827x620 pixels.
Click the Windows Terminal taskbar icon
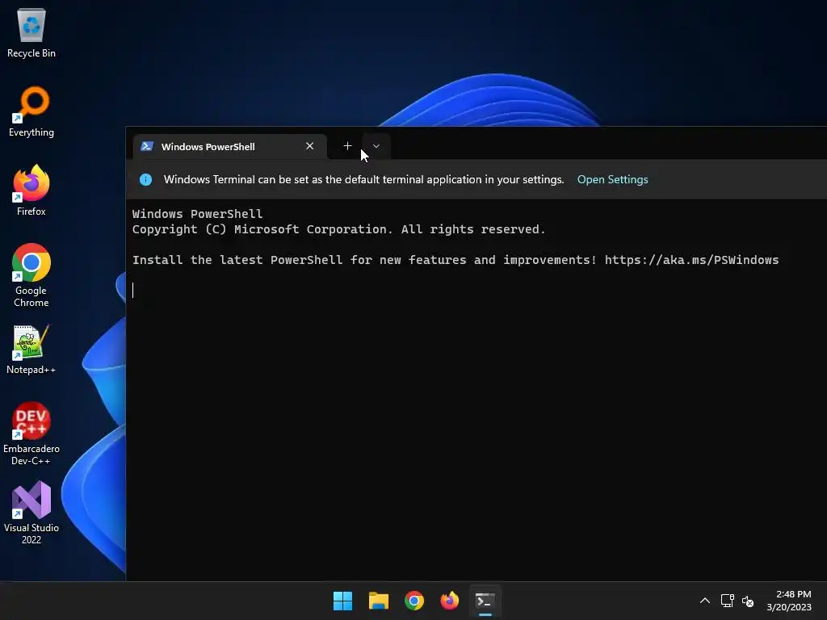[x=485, y=601]
